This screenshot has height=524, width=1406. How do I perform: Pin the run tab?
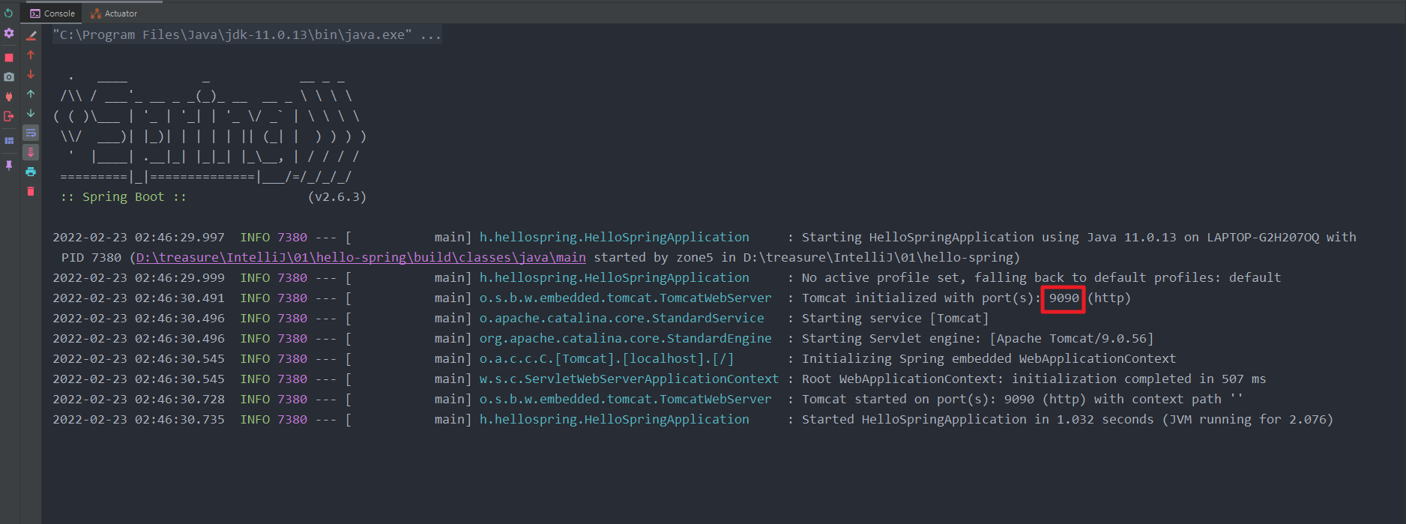coord(9,165)
